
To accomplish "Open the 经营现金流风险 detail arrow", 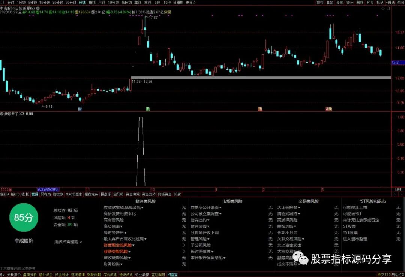I will click(184, 245).
